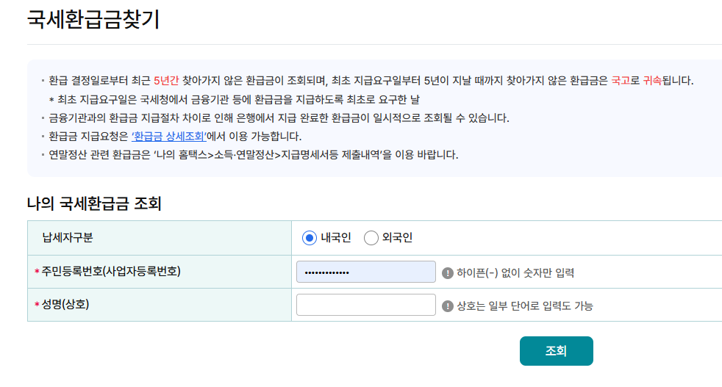722x387 pixels.
Task: Click the info icon beside the 상호 hint
Action: click(448, 306)
